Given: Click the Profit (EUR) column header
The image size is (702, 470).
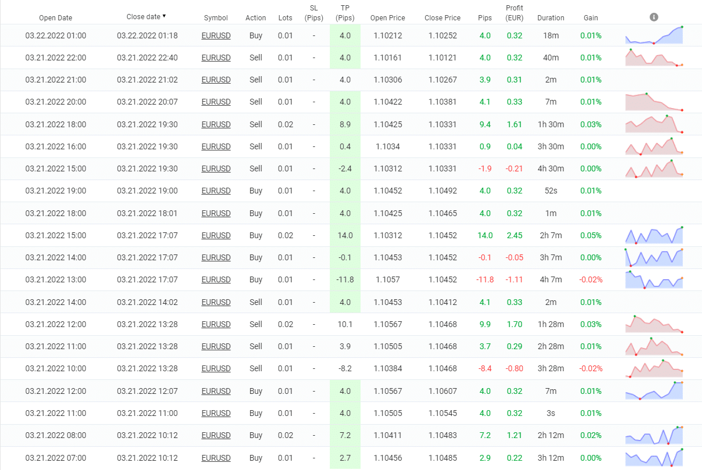Looking at the screenshot, I should pos(514,13).
